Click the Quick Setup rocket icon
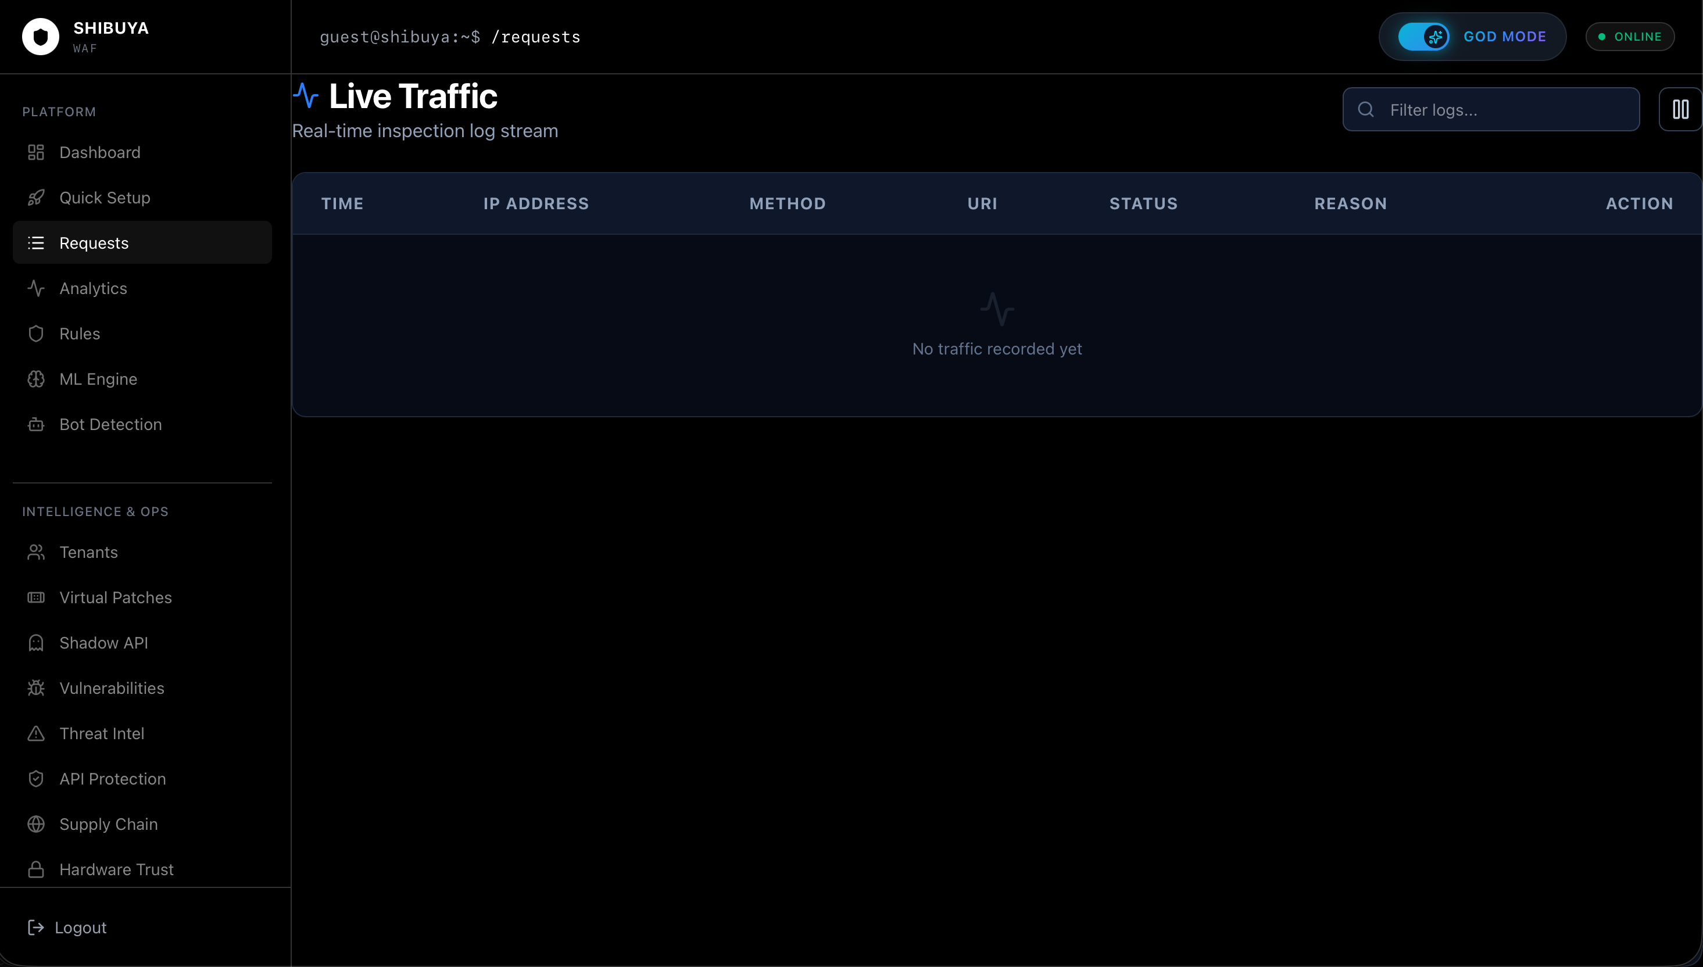 click(36, 198)
